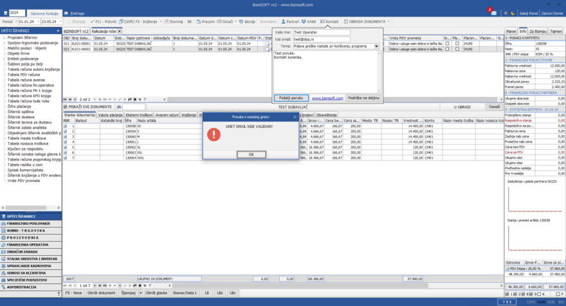The image size is (566, 306).
Task: Click the Kontakt toolbar item
Action: pyautogui.click(x=330, y=21)
